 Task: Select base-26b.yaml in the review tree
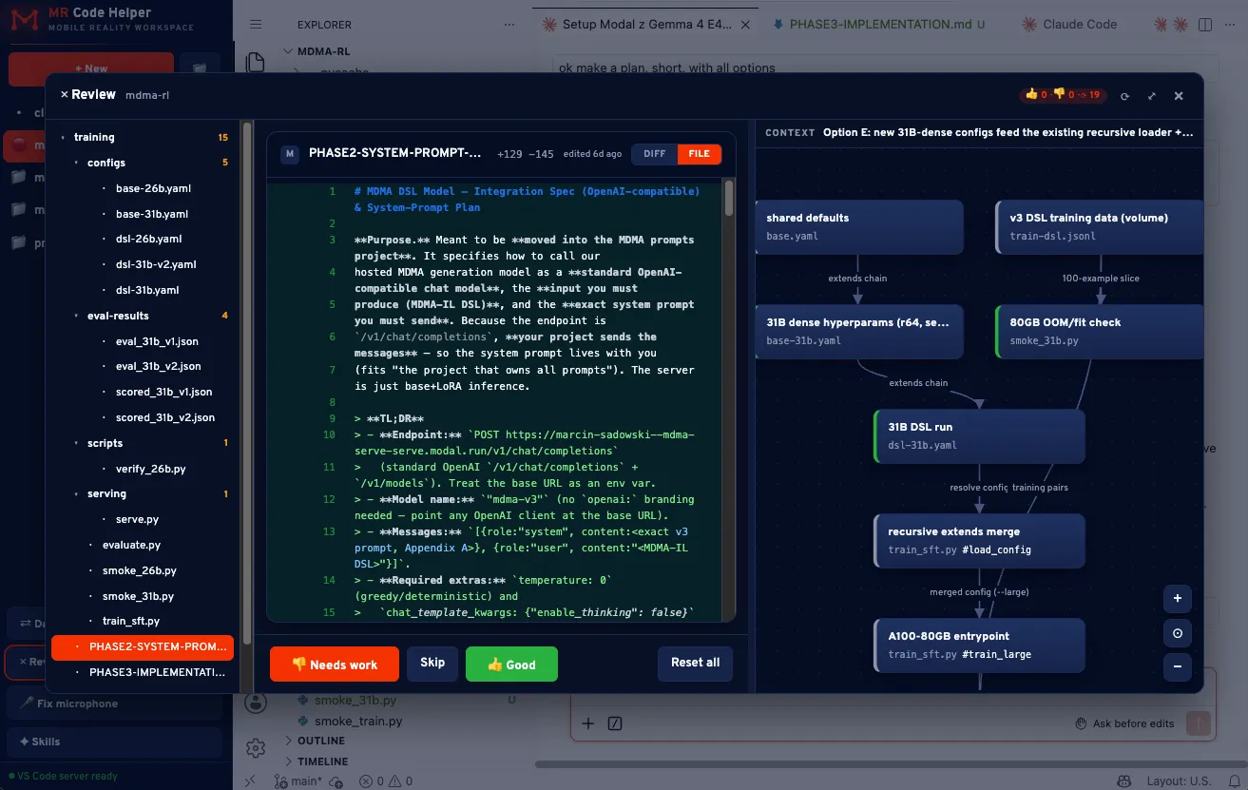[153, 188]
